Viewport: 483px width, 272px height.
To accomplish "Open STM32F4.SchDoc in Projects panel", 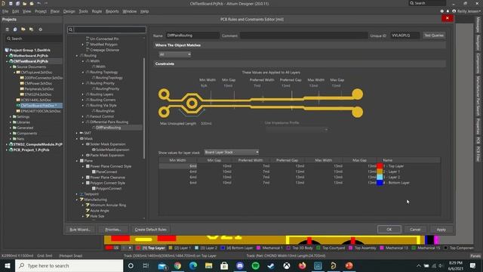I will click(38, 94).
